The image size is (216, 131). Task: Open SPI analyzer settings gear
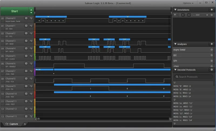212,61
